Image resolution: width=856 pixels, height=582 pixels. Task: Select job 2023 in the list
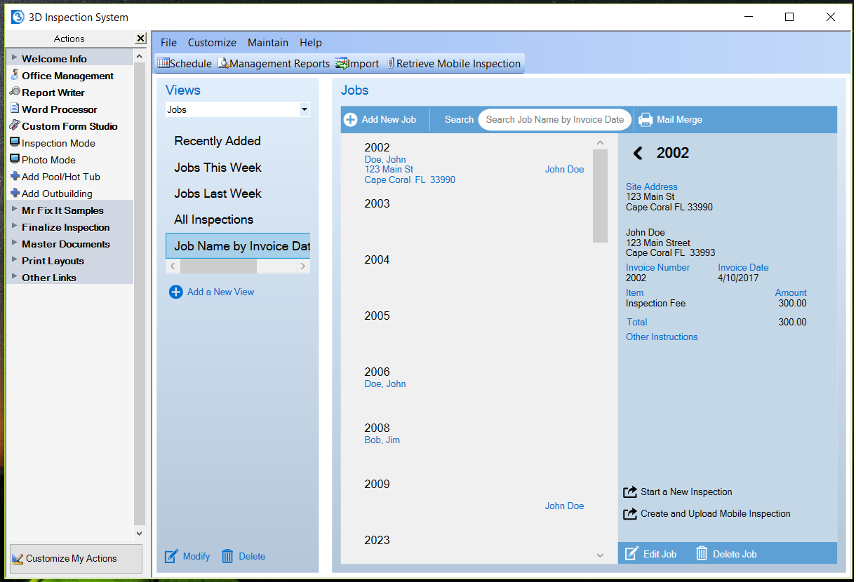pos(377,540)
